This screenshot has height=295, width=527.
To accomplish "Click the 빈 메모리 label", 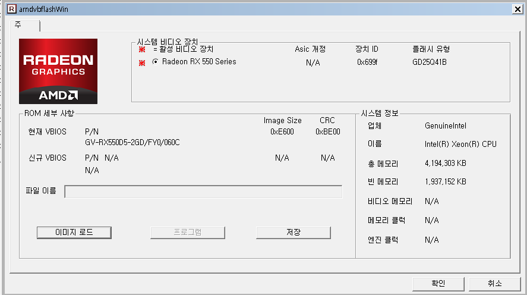I will tap(383, 181).
